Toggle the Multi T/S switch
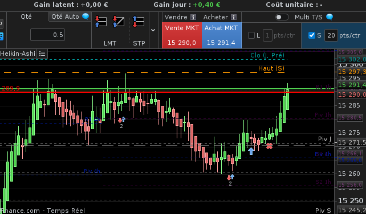366x214 pixels. point(282,17)
